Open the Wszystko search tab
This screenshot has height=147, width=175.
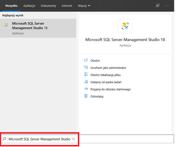click(11, 6)
